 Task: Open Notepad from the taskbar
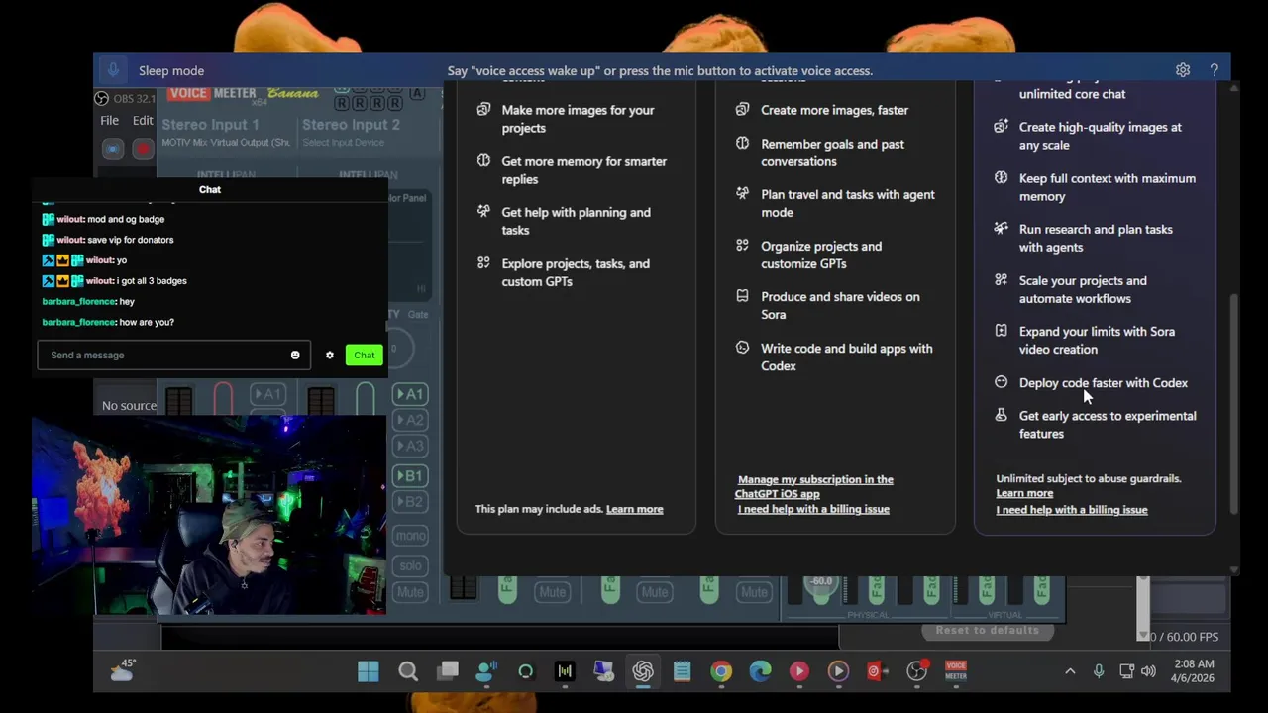(x=682, y=671)
